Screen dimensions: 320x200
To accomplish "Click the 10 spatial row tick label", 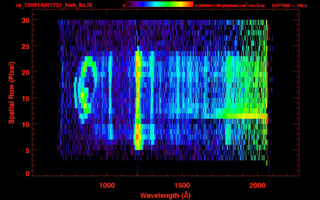I will (x=25, y=124).
